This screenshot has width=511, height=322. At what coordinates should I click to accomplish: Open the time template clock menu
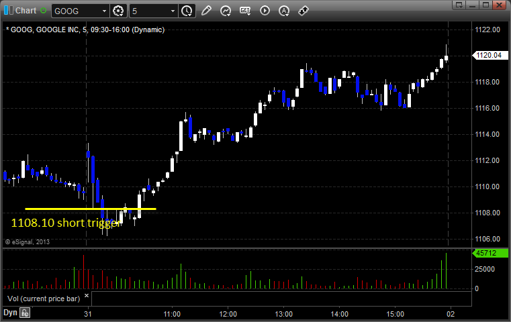tap(187, 11)
